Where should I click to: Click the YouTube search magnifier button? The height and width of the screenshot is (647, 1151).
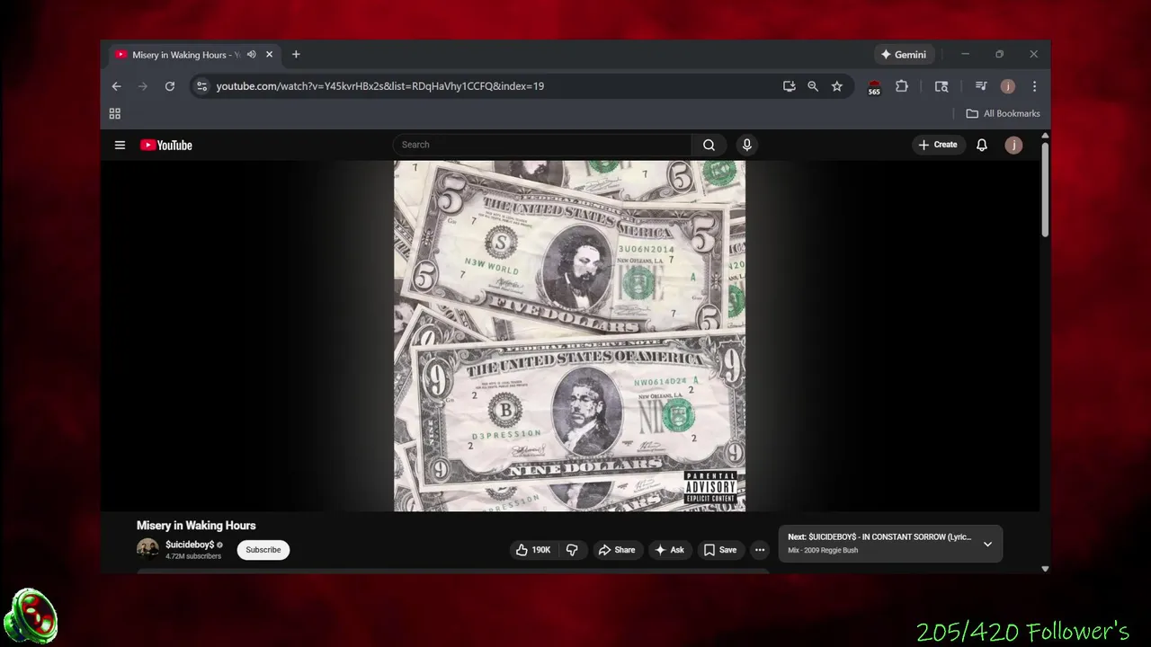click(709, 145)
